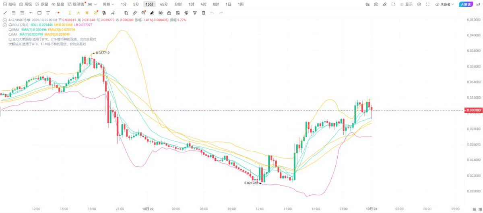Select the ruler measure tool
483x213 pixels.
(x=135, y=13)
